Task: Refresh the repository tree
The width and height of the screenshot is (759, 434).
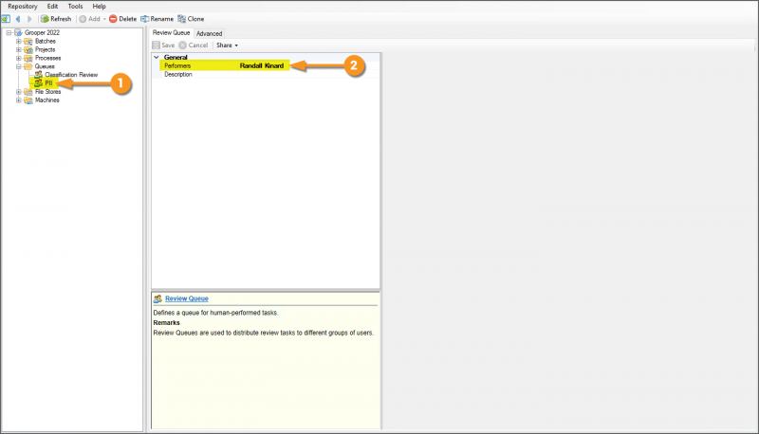Action: coord(56,19)
